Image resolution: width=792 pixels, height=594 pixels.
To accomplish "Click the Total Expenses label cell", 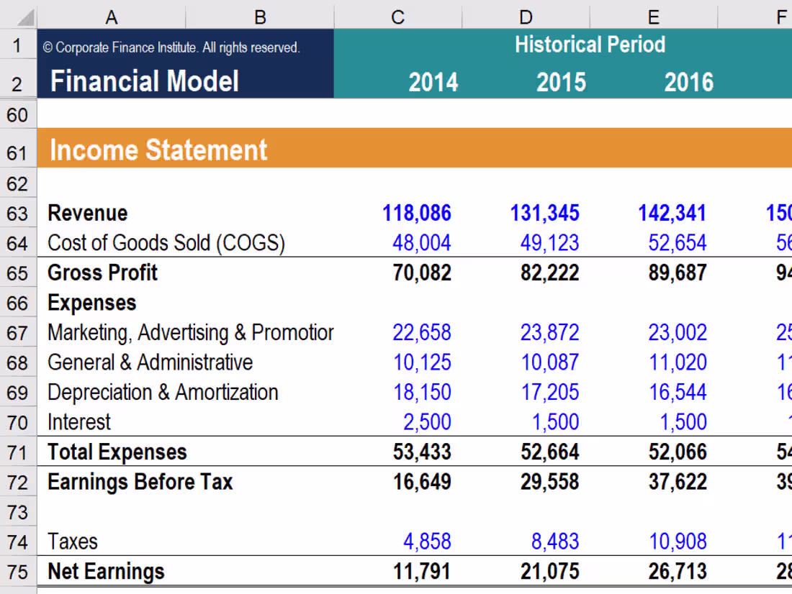I will [x=117, y=452].
